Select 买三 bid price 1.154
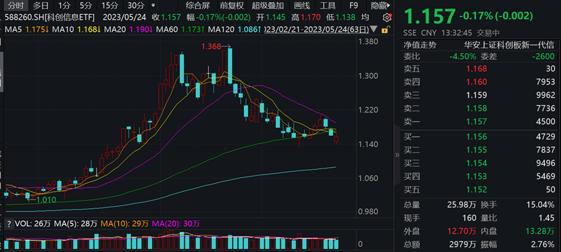Image resolution: width=561 pixels, height=252 pixels. pyautogui.click(x=477, y=163)
